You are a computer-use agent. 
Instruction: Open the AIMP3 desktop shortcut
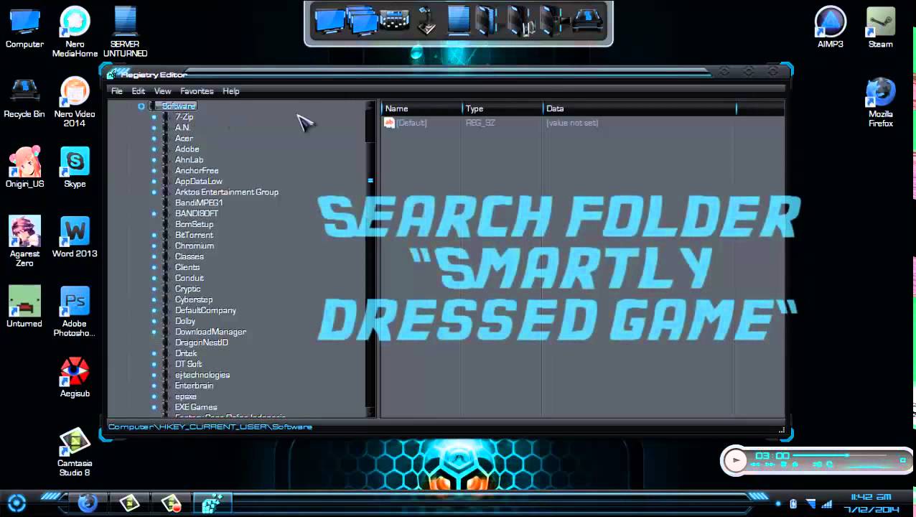click(830, 27)
